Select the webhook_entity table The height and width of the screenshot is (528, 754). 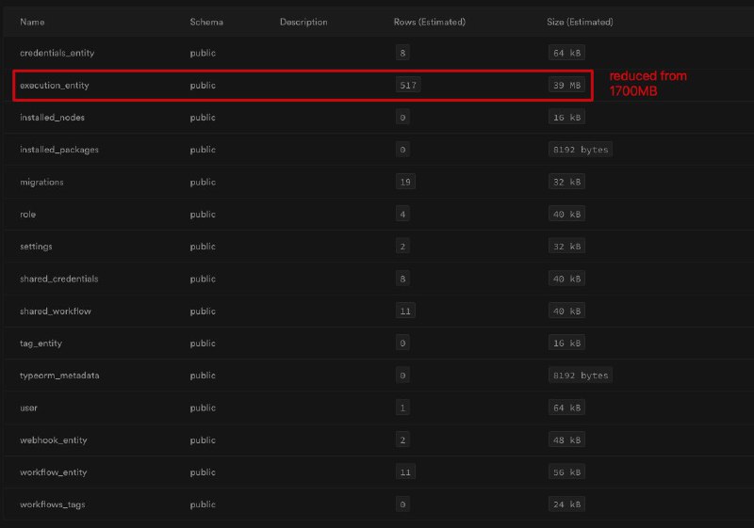pyautogui.click(x=52, y=440)
